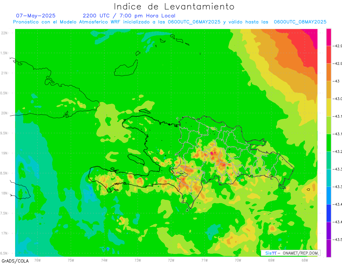Click the '75W' longitude axis label
The width and height of the screenshot is (342, 264).
pos(71,260)
